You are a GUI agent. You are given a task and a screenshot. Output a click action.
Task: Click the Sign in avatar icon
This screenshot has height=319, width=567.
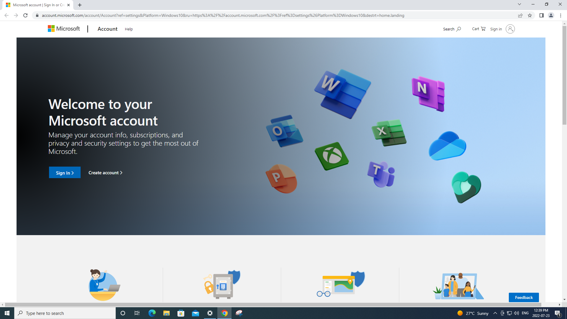point(510,29)
